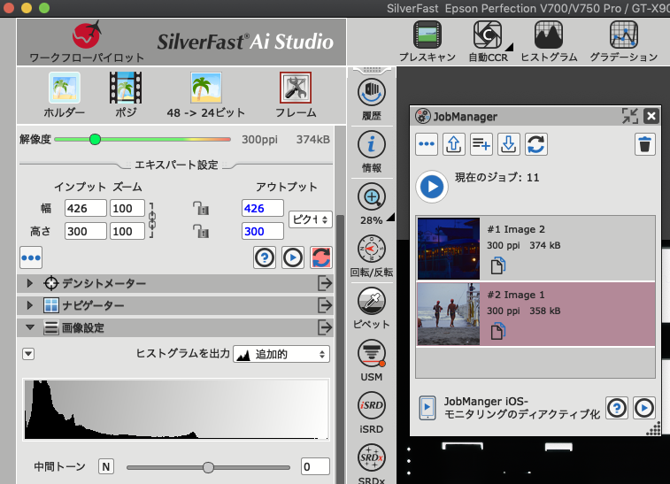Click the output width field 426
The image size is (670, 484).
(262, 209)
